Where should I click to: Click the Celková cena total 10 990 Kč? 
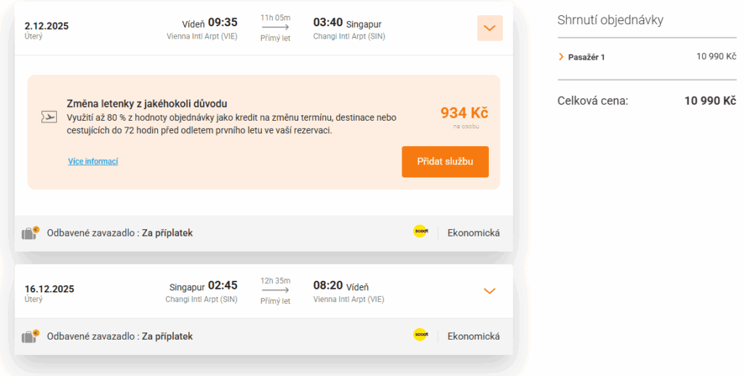(x=710, y=101)
